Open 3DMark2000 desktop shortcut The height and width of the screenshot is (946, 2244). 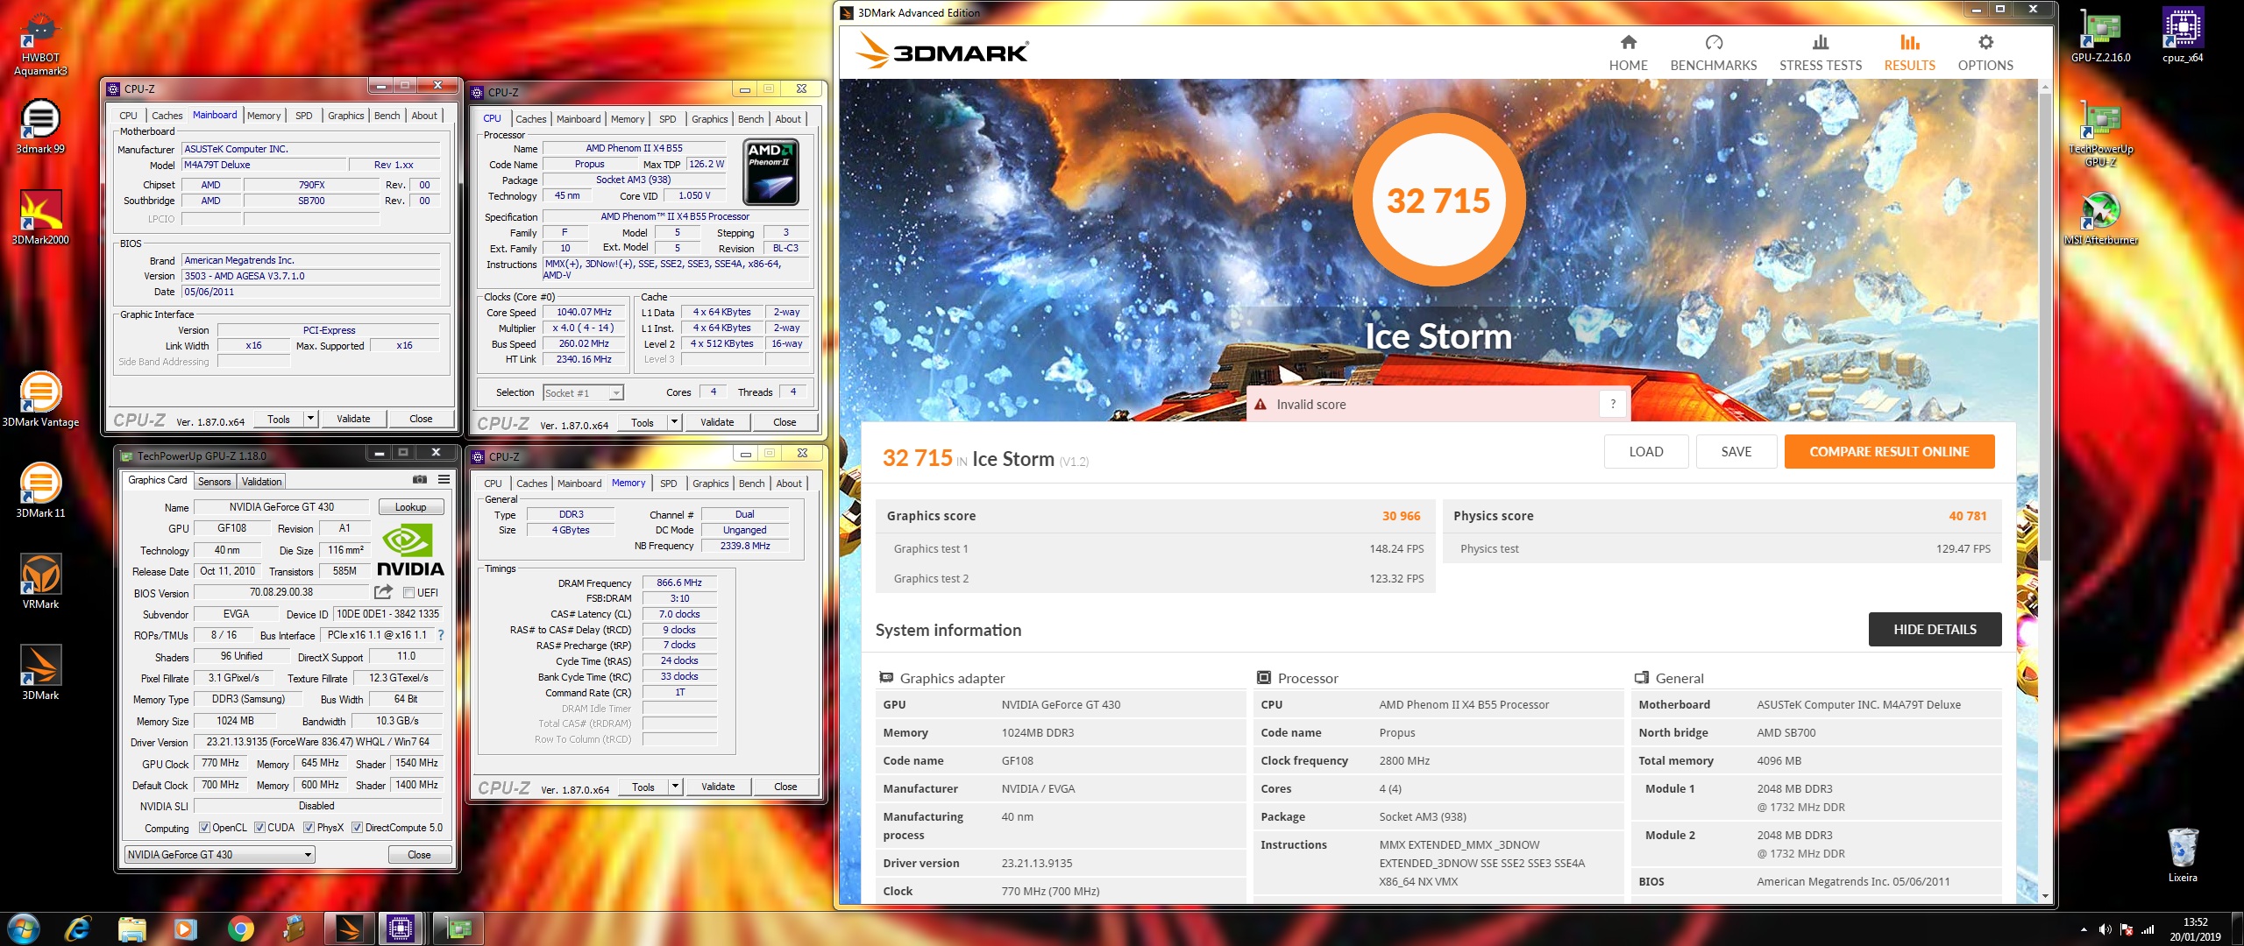pos(40,217)
